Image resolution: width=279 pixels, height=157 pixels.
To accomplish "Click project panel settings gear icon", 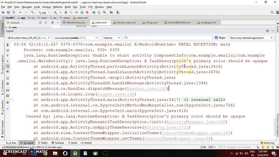I will (52, 23).
